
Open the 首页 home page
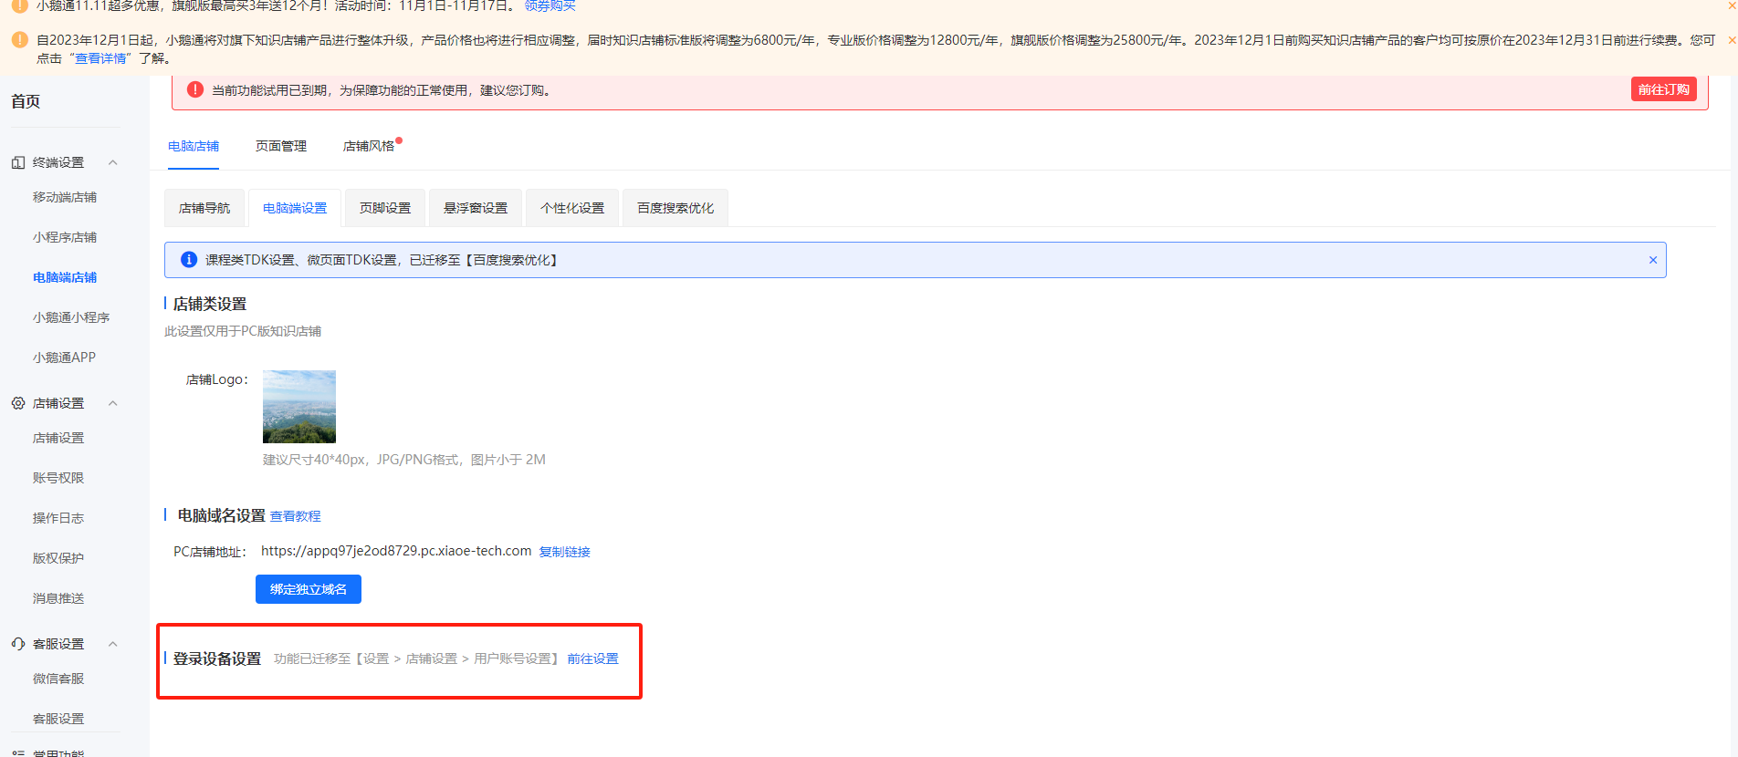pos(26,101)
